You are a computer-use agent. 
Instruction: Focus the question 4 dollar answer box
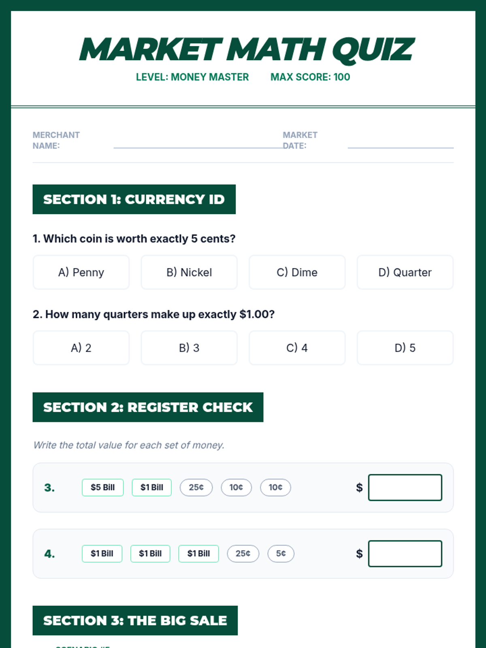[405, 554]
